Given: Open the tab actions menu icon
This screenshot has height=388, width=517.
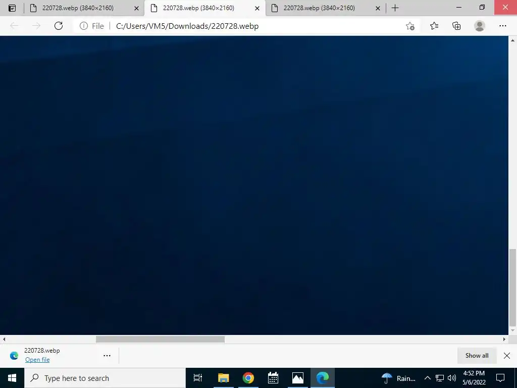Looking at the screenshot, I should 12,8.
